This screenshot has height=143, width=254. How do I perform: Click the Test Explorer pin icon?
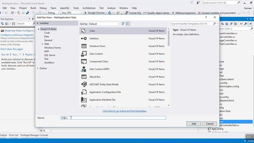point(33,19)
